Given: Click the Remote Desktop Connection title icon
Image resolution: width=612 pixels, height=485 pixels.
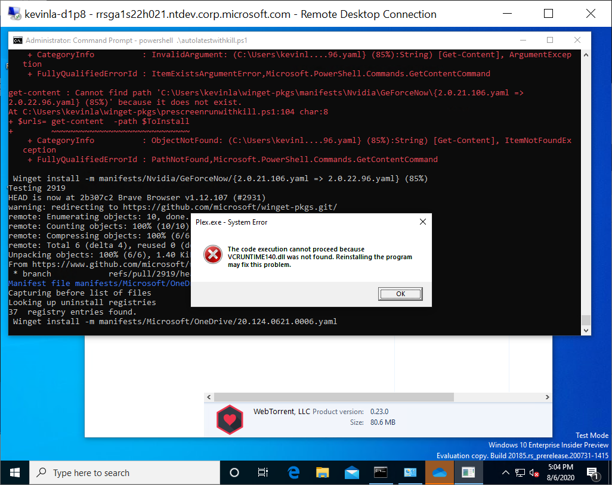Looking at the screenshot, I should pos(14,14).
